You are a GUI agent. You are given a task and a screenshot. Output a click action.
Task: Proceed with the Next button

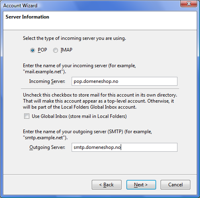coord(141,185)
